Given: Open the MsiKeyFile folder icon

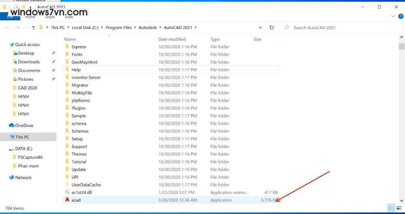Looking at the screenshot, I should [x=67, y=92].
